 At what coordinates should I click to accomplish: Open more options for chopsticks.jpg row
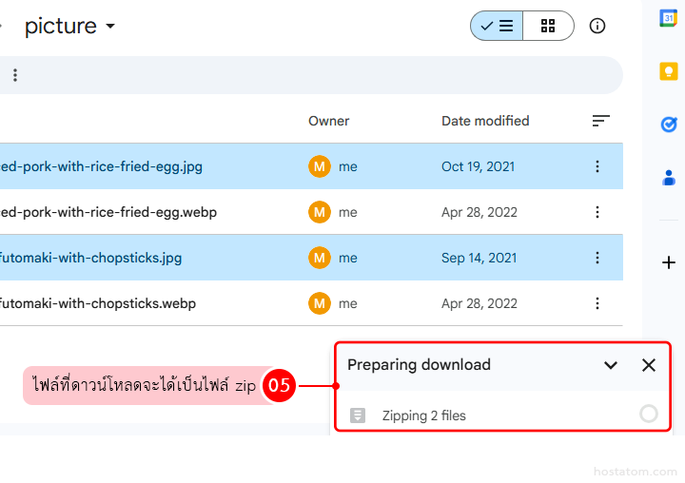pos(597,258)
